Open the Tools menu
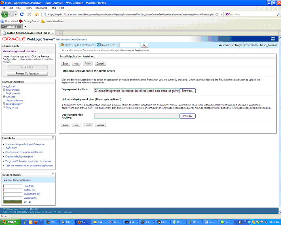The width and height of the screenshot is (281, 225). [x=53, y=8]
